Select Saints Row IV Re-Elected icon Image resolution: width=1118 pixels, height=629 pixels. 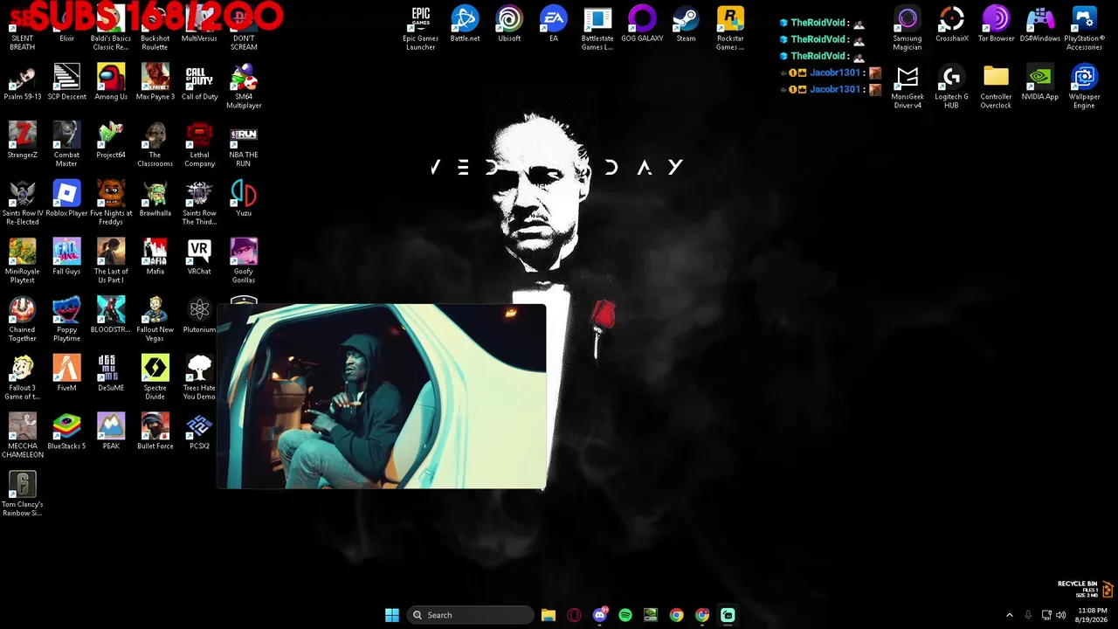(23, 203)
